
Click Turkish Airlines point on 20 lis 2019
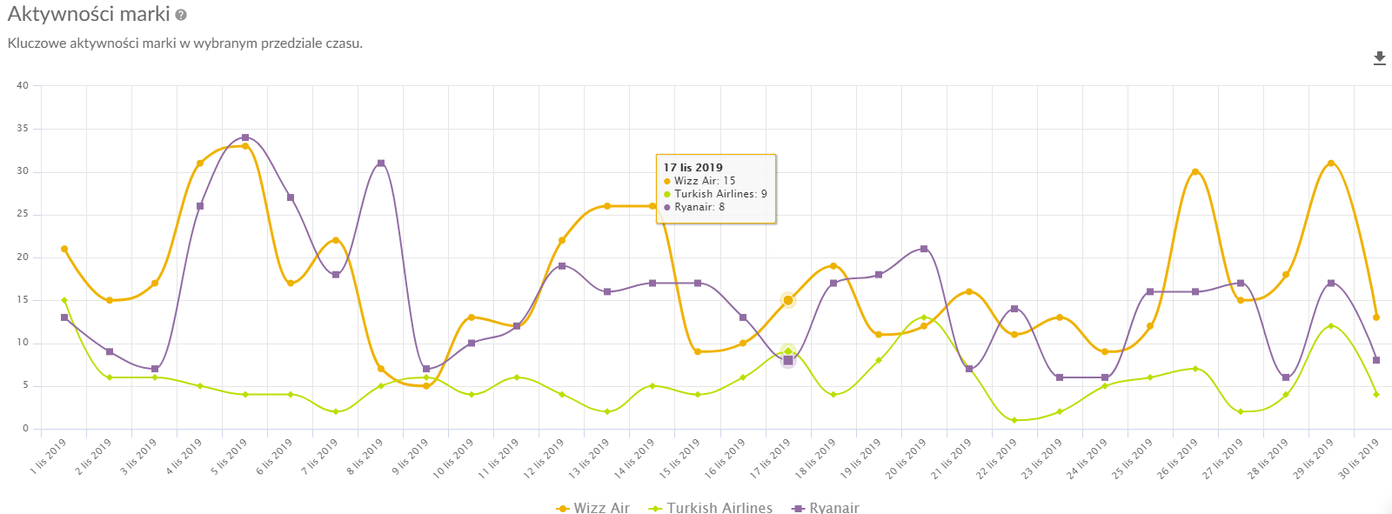(924, 317)
